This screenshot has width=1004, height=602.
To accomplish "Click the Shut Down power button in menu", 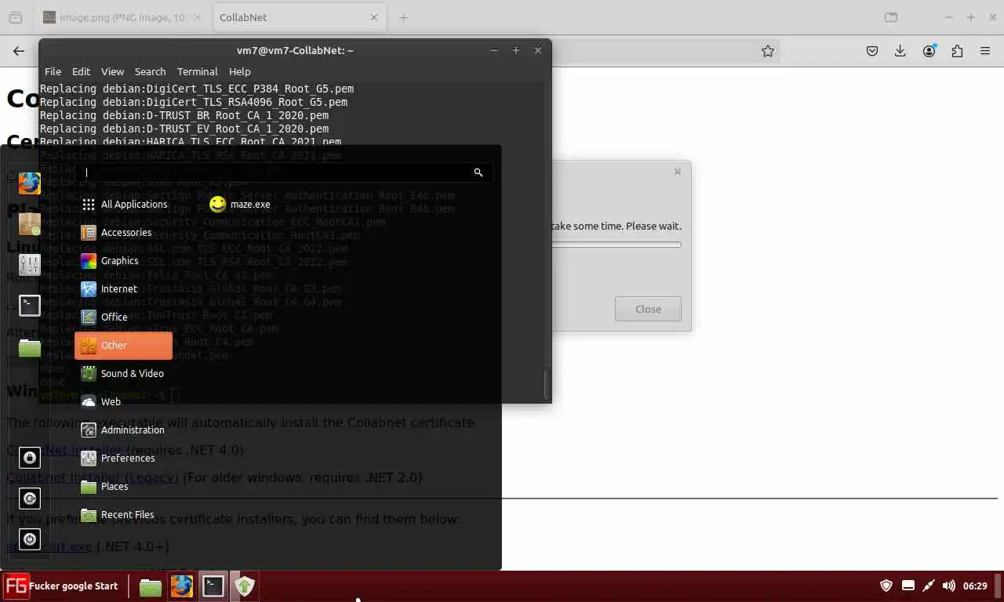I will point(30,539).
